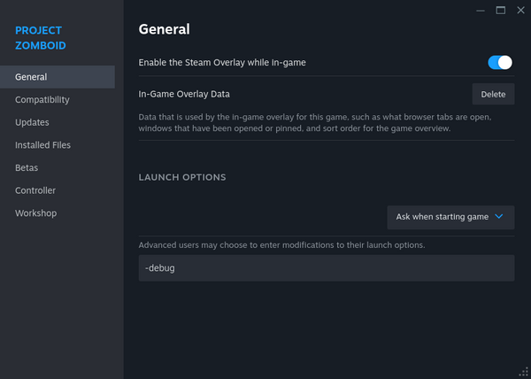
Task: Close the properties window
Action: [519, 10]
